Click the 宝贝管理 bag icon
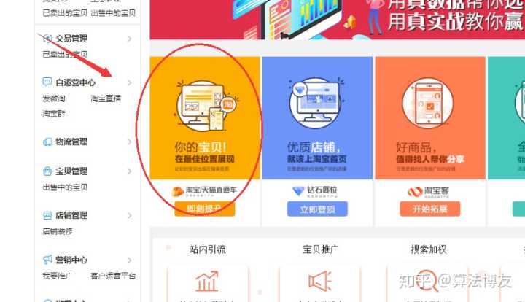 pos(47,171)
